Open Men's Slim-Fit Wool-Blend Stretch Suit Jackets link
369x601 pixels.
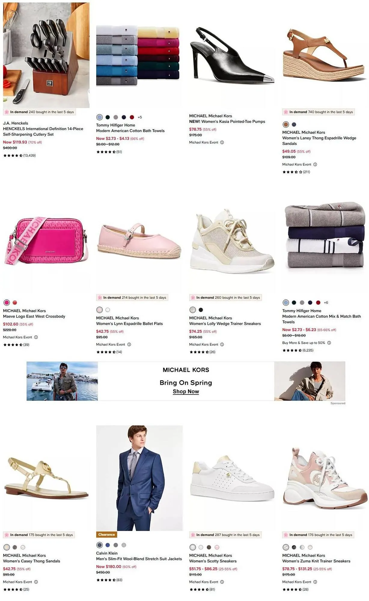(139, 559)
